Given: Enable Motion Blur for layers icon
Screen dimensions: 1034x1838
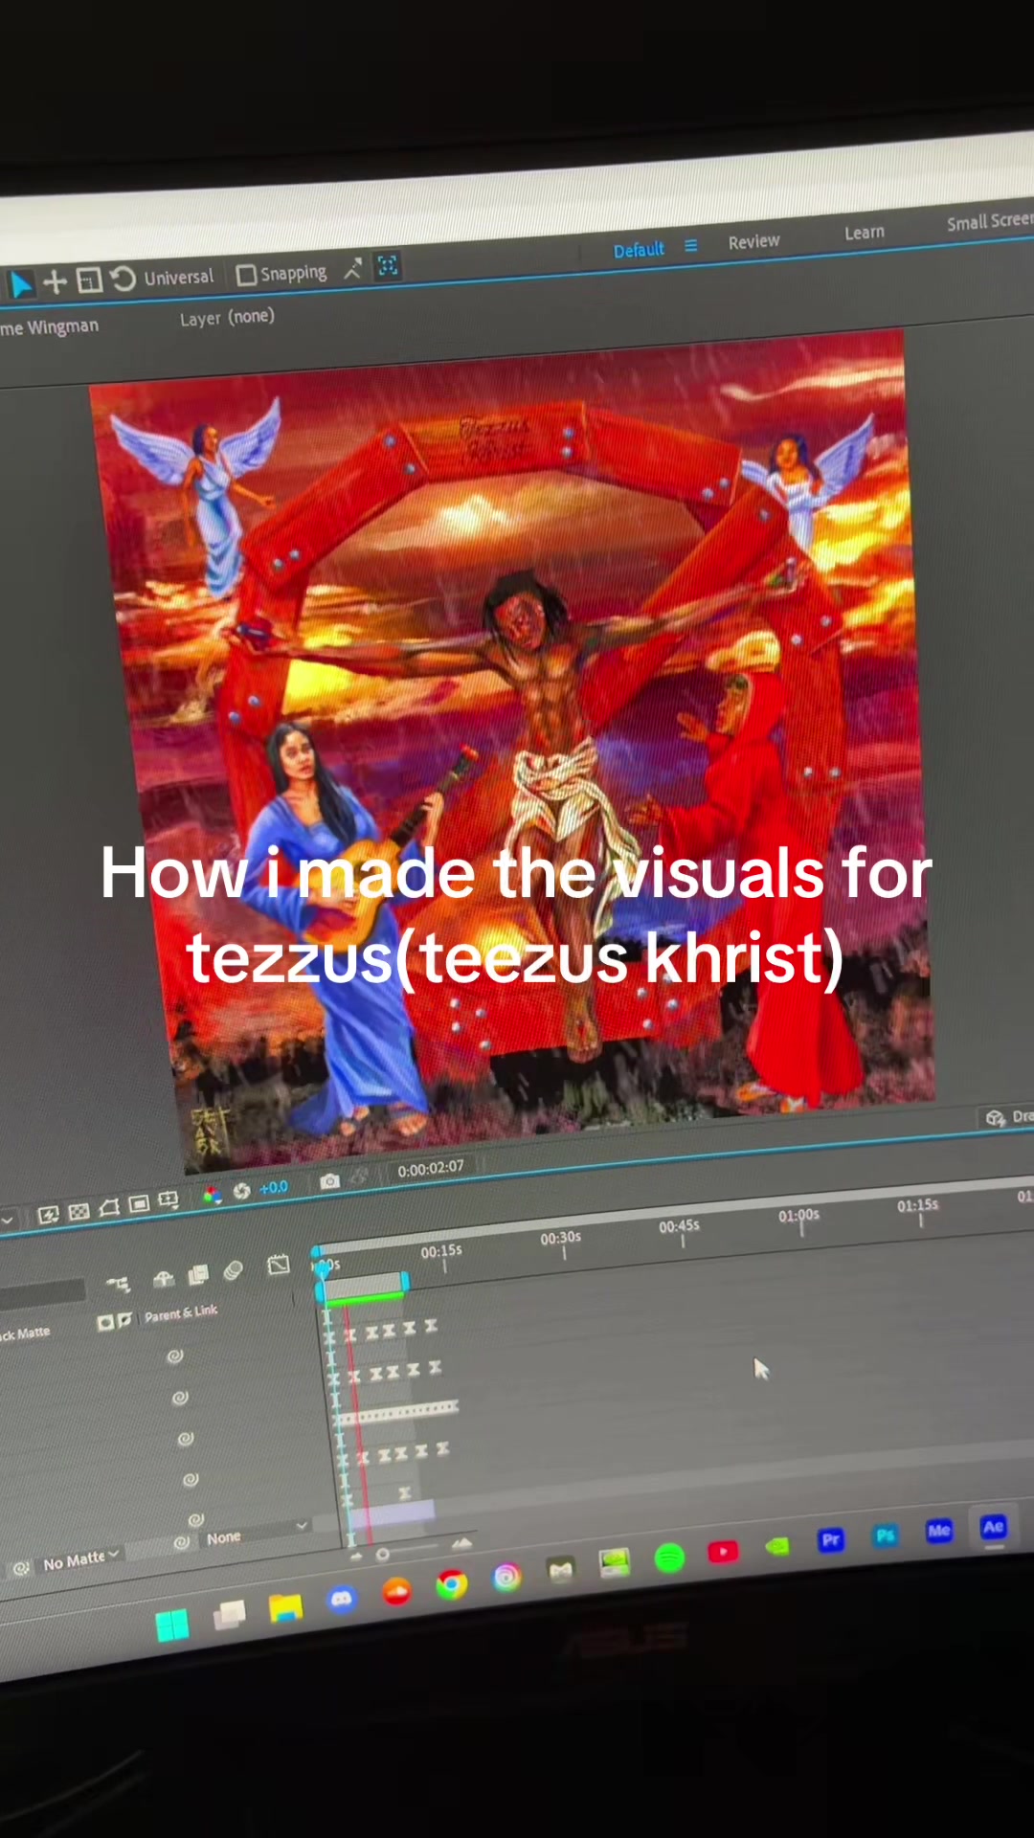Looking at the screenshot, I should (233, 1270).
